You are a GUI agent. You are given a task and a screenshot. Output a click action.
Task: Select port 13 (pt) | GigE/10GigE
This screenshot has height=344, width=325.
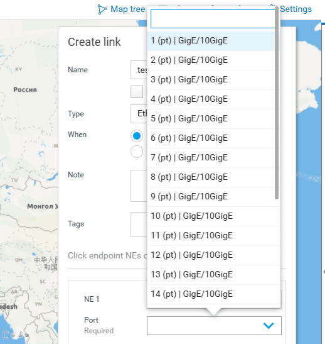213,275
